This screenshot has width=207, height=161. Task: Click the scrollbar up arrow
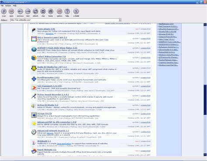pyautogui.click(x=205, y=25)
